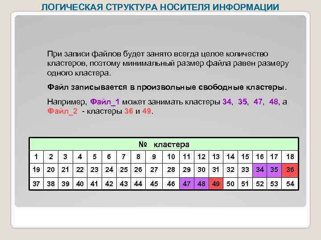Click table cell number 5
The image size is (321, 240).
coord(95,157)
